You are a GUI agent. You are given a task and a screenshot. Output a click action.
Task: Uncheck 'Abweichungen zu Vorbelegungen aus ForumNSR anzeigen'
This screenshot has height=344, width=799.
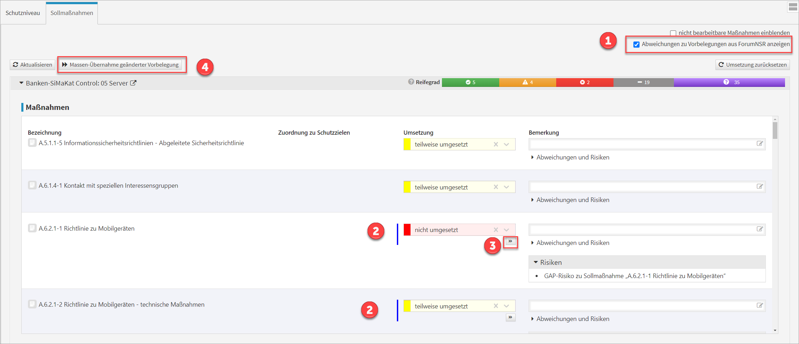click(x=637, y=44)
